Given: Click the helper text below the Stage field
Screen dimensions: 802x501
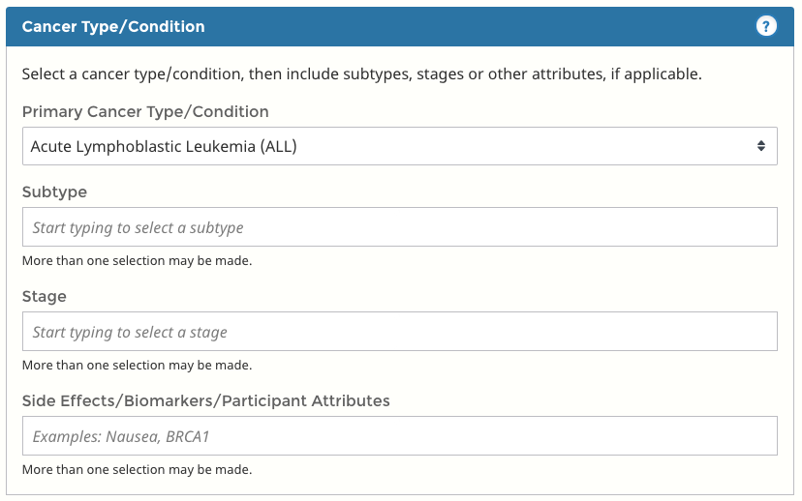Looking at the screenshot, I should click(137, 366).
